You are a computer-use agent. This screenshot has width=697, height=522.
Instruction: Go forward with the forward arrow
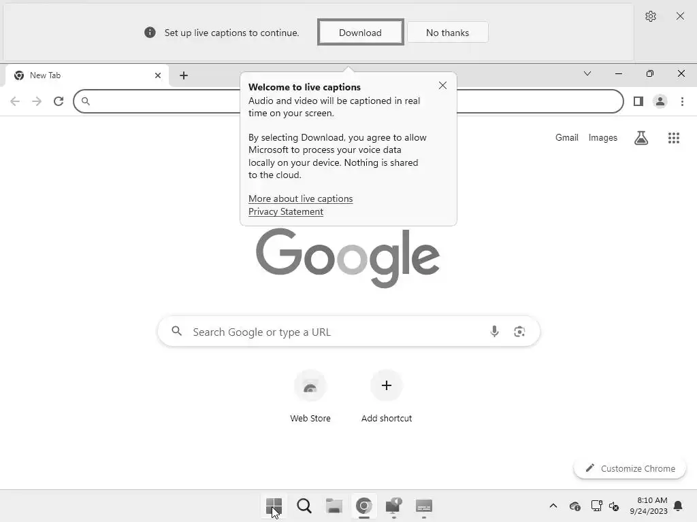click(37, 101)
